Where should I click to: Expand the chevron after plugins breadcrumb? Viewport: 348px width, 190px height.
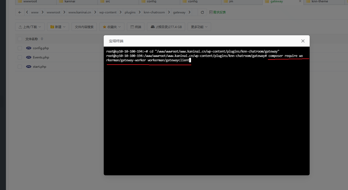(x=139, y=12)
